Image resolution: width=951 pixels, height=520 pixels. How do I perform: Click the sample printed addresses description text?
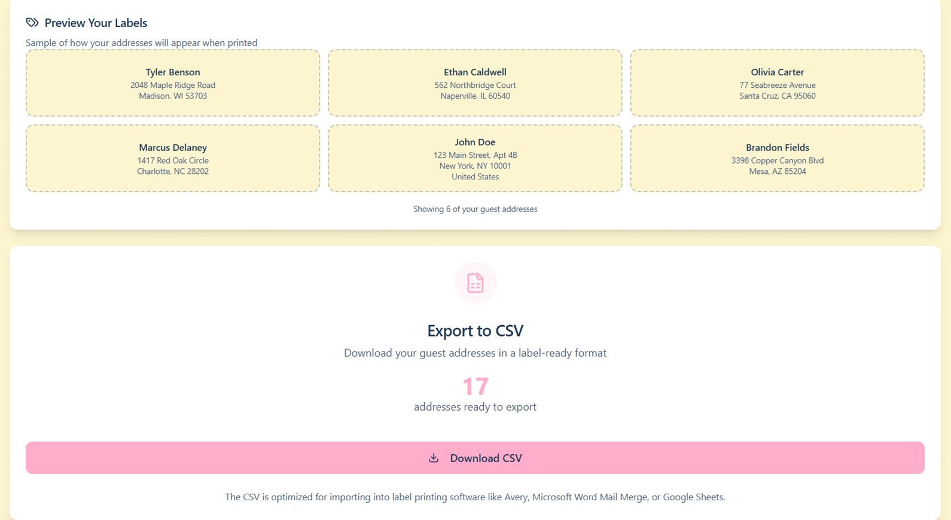[x=141, y=42]
